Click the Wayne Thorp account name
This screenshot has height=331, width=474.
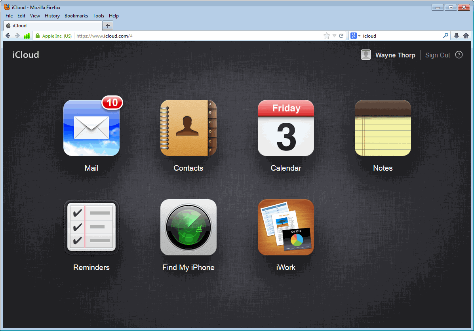coord(395,55)
